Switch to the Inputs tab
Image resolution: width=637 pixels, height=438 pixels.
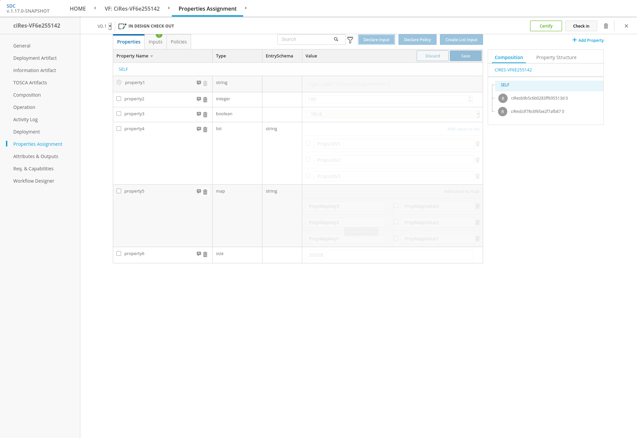click(x=156, y=42)
